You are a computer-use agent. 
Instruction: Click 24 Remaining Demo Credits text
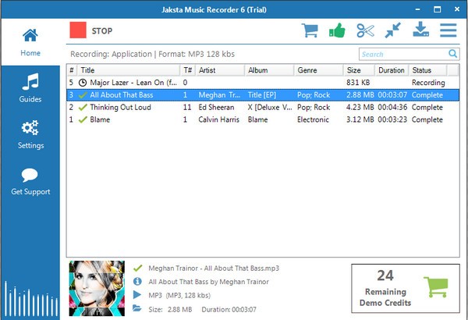pyautogui.click(x=385, y=288)
